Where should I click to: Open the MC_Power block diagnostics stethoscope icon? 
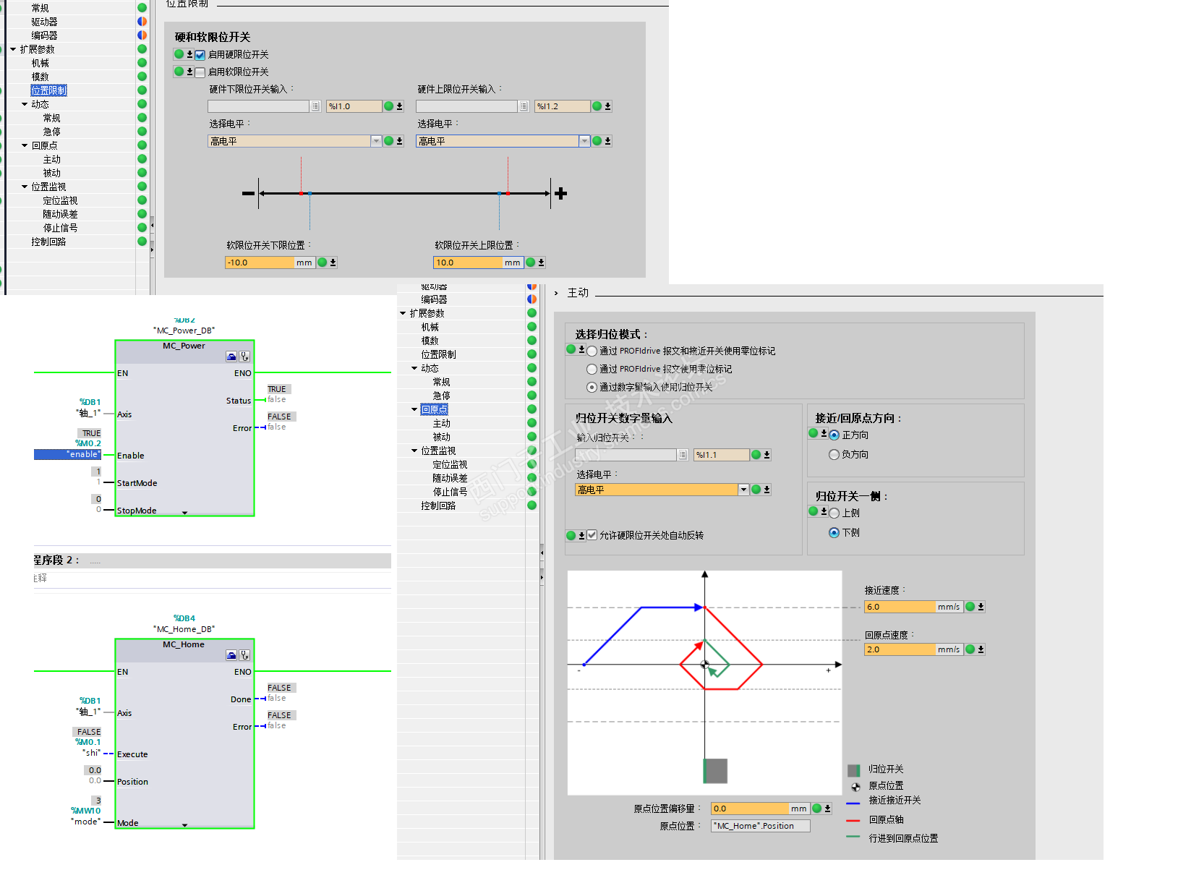pyautogui.click(x=245, y=357)
